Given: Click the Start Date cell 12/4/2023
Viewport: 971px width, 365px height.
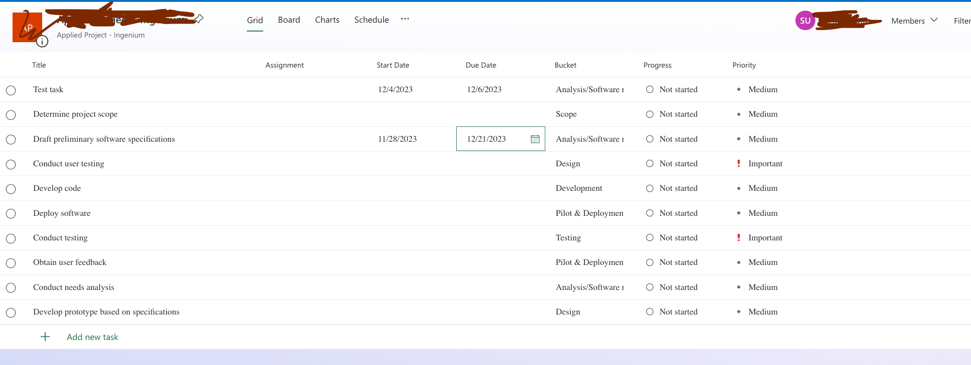Looking at the screenshot, I should (x=395, y=89).
